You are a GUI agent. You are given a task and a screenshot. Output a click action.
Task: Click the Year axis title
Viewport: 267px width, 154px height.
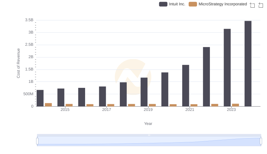tap(148, 124)
